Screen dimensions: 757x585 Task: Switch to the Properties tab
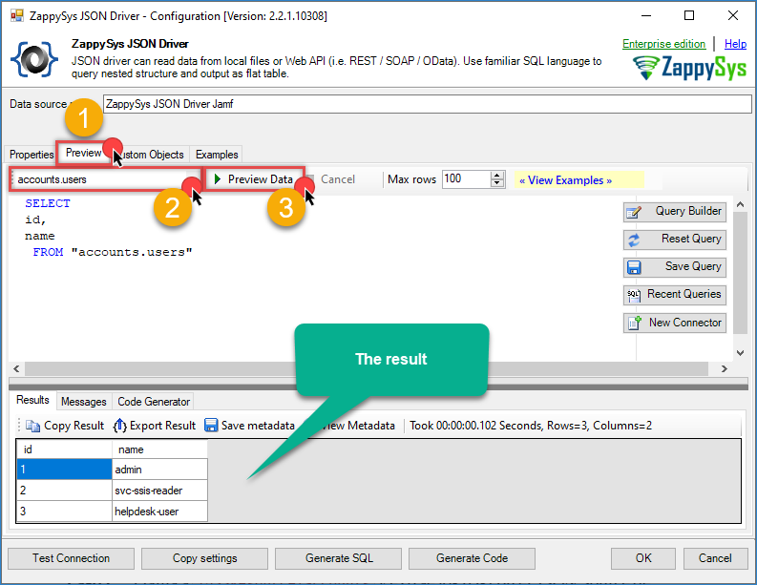click(x=32, y=155)
